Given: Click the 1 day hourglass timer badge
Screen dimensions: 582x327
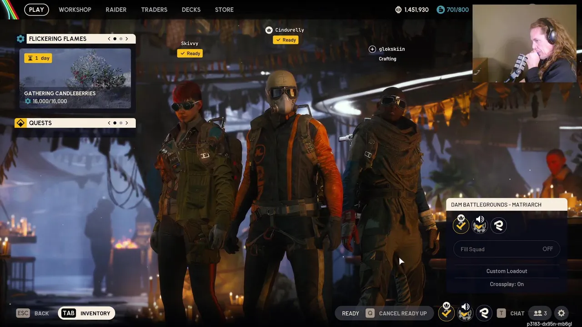Looking at the screenshot, I should click(x=38, y=58).
